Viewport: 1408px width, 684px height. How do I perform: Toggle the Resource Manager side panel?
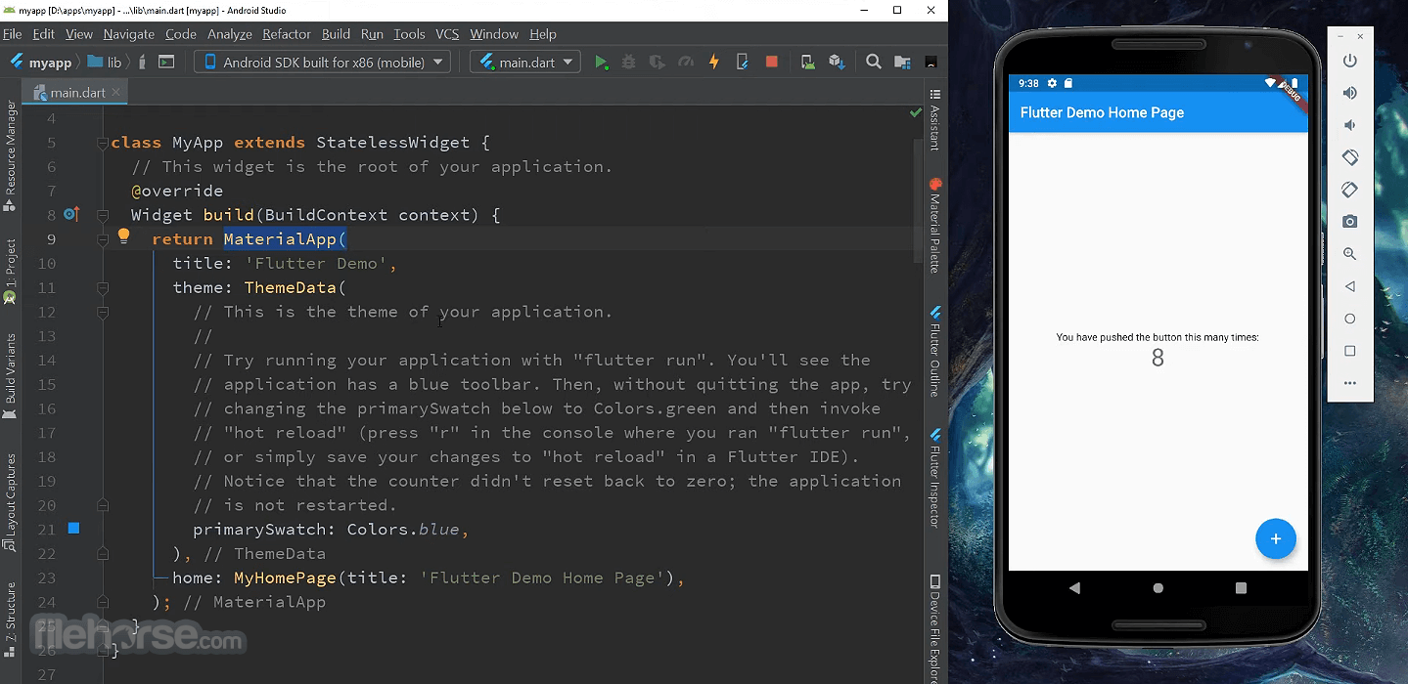coord(10,154)
